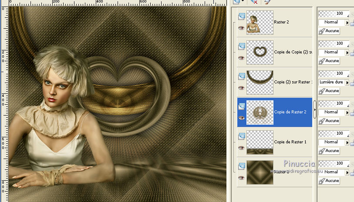Image resolution: width=354 pixels, height=202 pixels.
Task: Hide the Copie de Raster 1 layer
Action: (x=240, y=148)
